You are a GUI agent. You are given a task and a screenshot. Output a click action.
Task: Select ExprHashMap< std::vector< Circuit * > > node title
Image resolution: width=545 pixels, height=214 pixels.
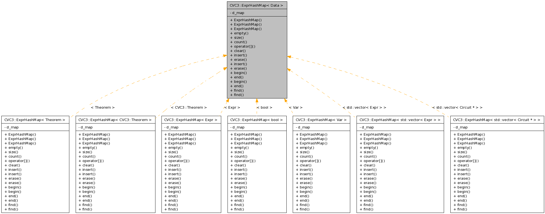coord(497,120)
